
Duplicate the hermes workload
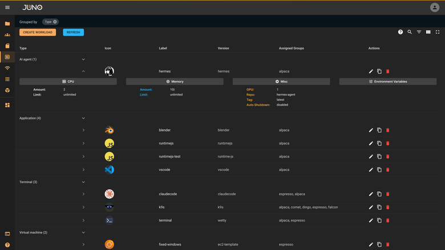(x=379, y=71)
